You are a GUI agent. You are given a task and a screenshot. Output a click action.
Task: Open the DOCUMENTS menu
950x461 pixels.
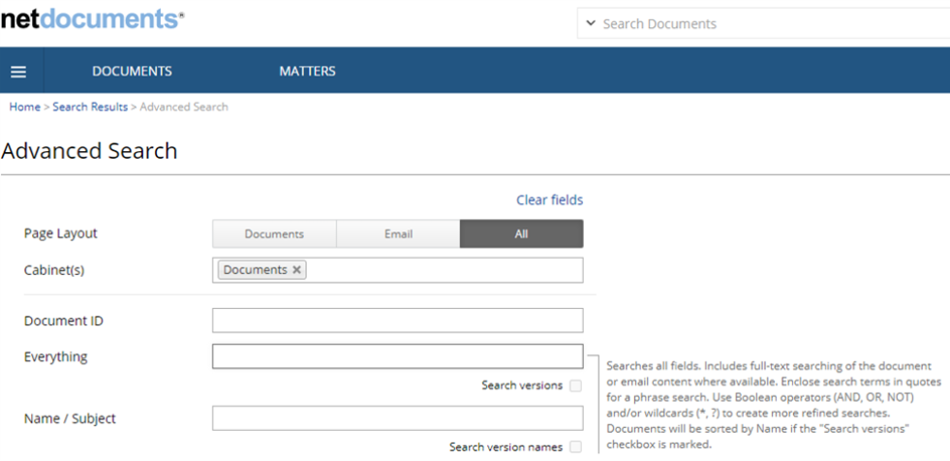pos(132,72)
